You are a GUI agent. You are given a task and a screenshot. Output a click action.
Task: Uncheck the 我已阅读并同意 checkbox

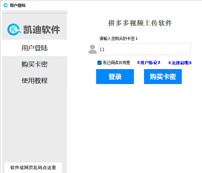pyautogui.click(x=99, y=63)
